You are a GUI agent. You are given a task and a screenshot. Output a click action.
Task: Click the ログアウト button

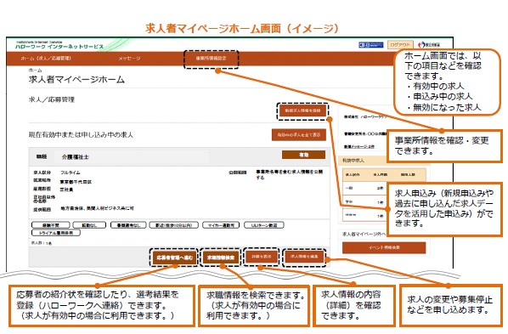click(400, 45)
